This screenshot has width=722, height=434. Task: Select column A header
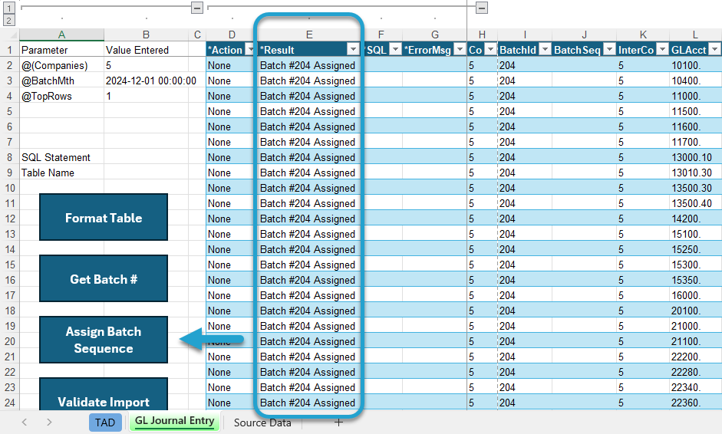pos(61,35)
